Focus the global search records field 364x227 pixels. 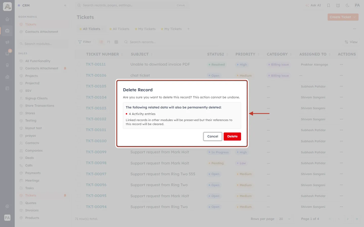click(x=131, y=5)
